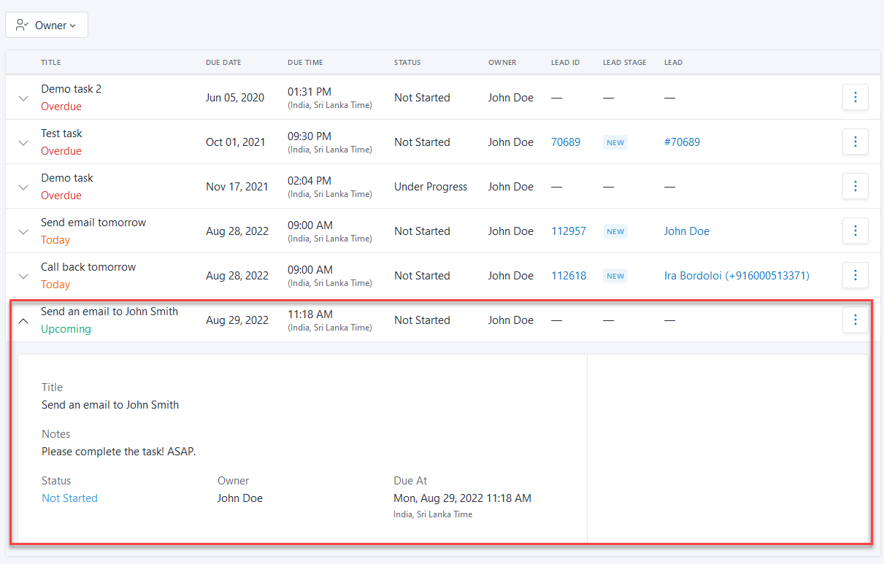Open lead 70689 from Test task row
884x564 pixels.
566,142
